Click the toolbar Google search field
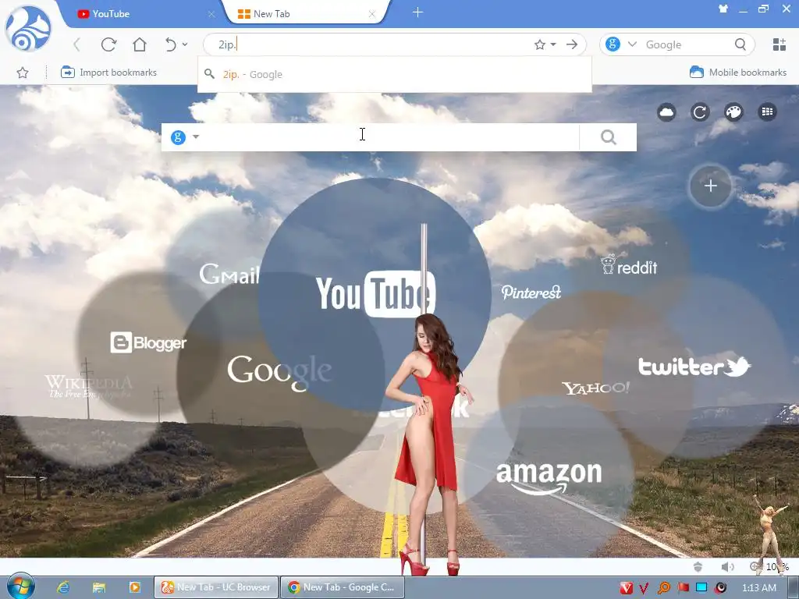The width and height of the screenshot is (799, 599). [685, 44]
